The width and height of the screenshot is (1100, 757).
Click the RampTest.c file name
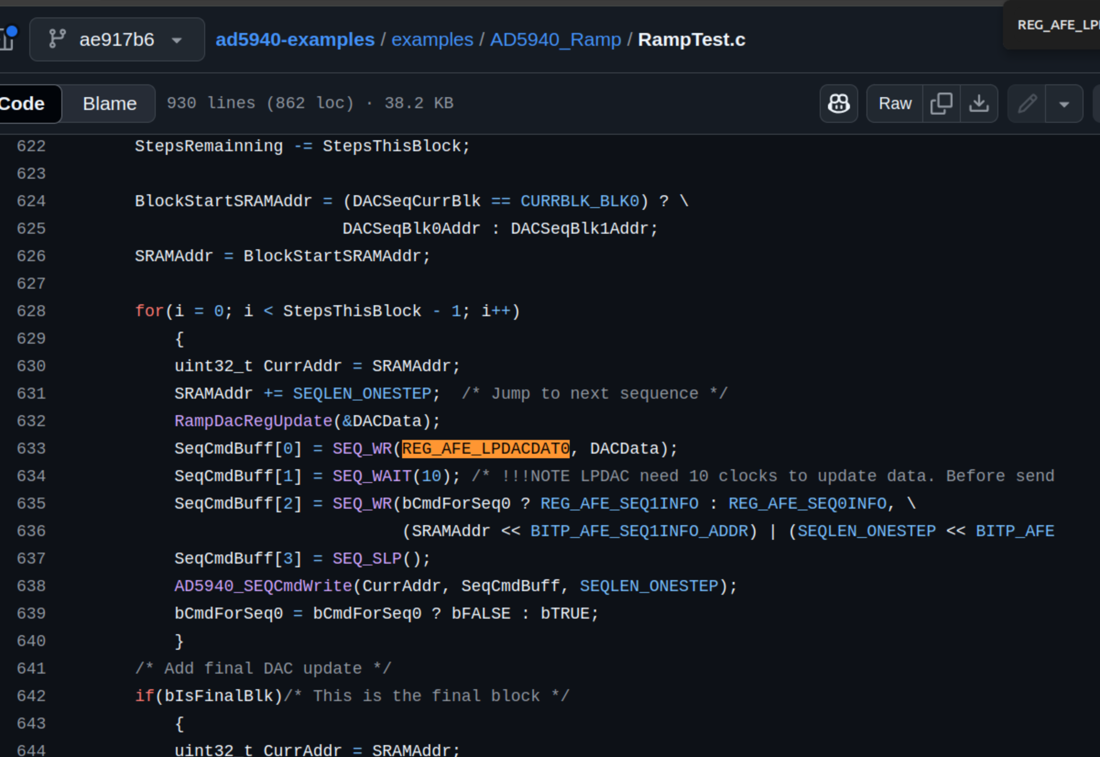pos(692,39)
